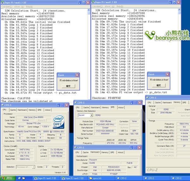
Task: Click the Part Number CM2X1024-8888C4D field
Action: (105, 131)
